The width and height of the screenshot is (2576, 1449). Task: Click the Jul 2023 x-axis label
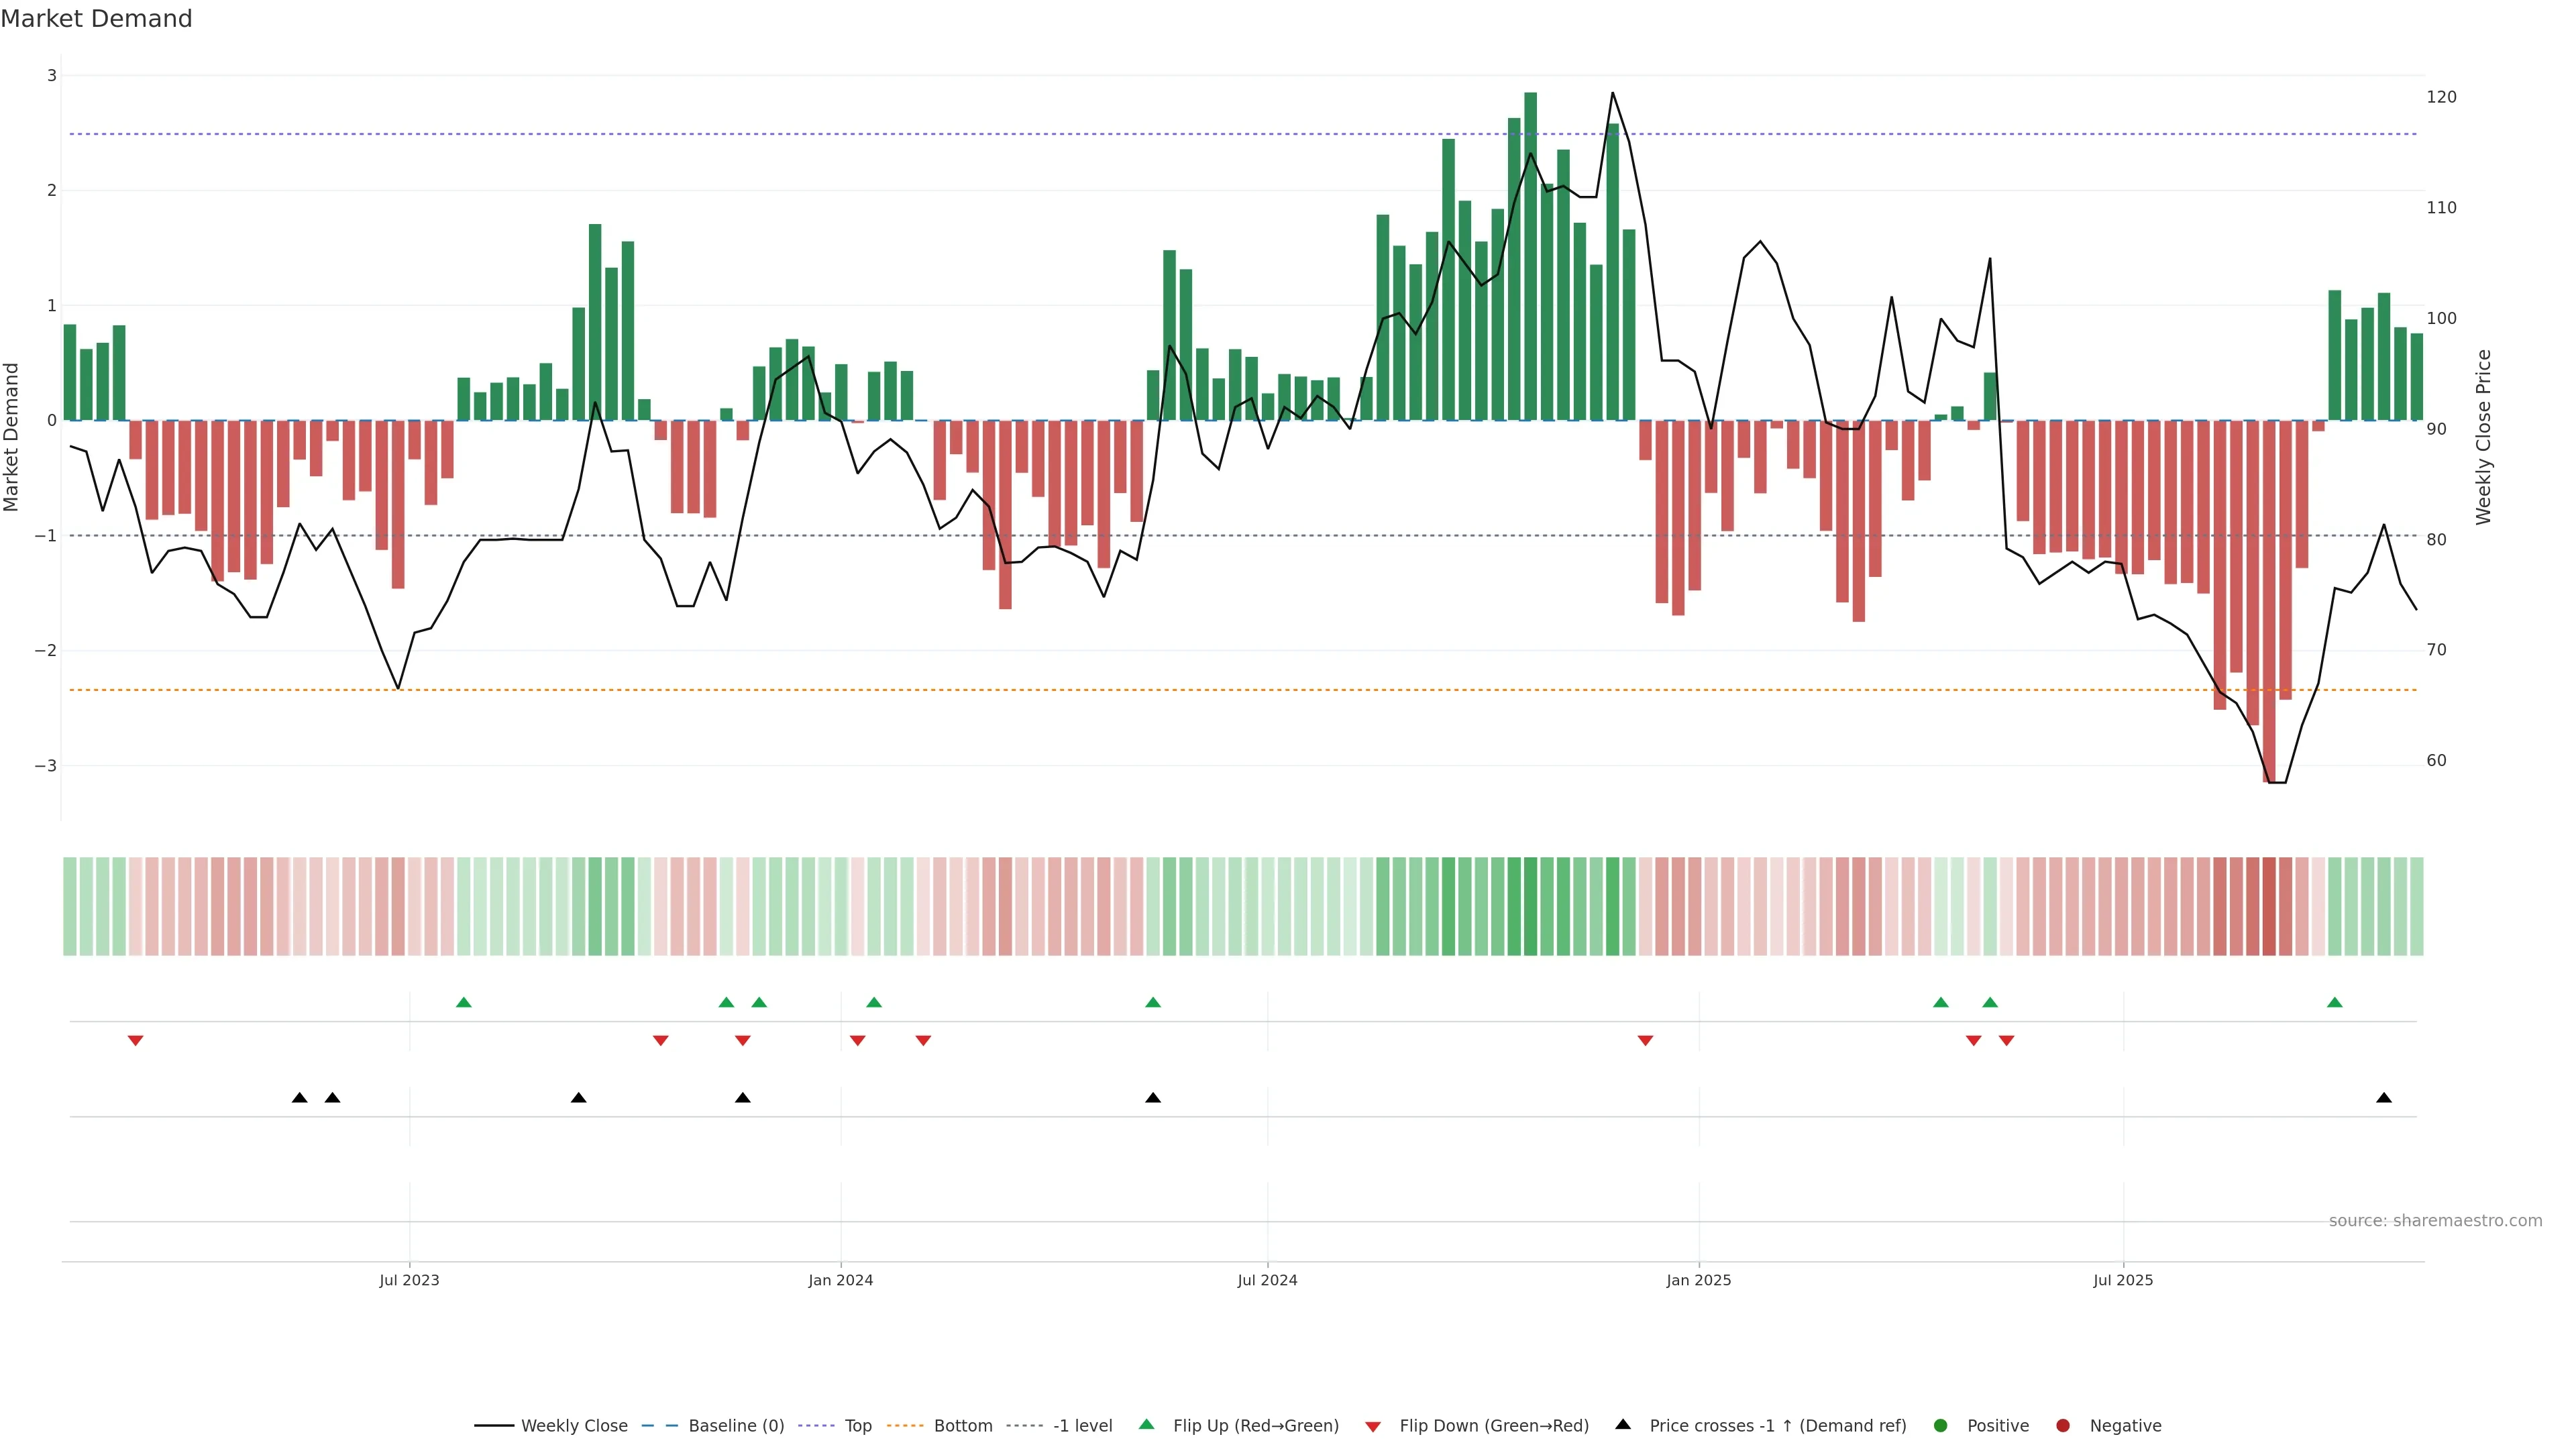(x=409, y=1280)
